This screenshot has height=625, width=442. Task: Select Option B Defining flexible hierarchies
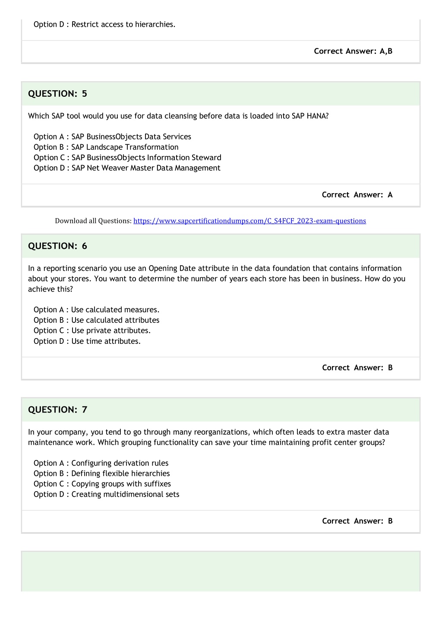102,473
